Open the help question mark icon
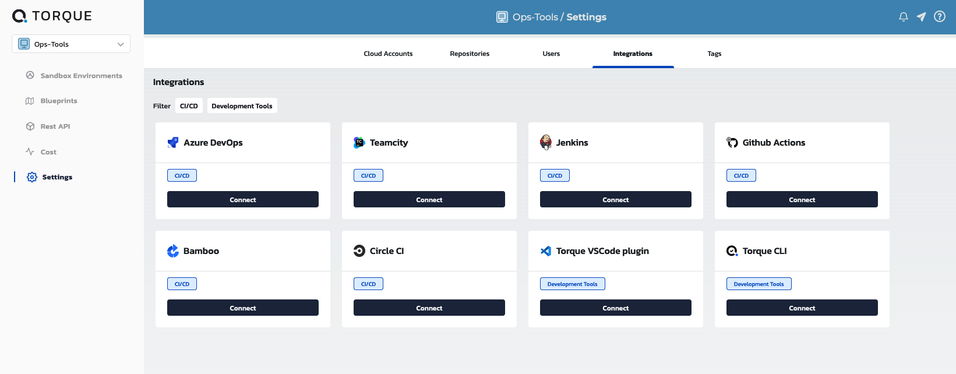This screenshot has width=956, height=374. tap(940, 17)
